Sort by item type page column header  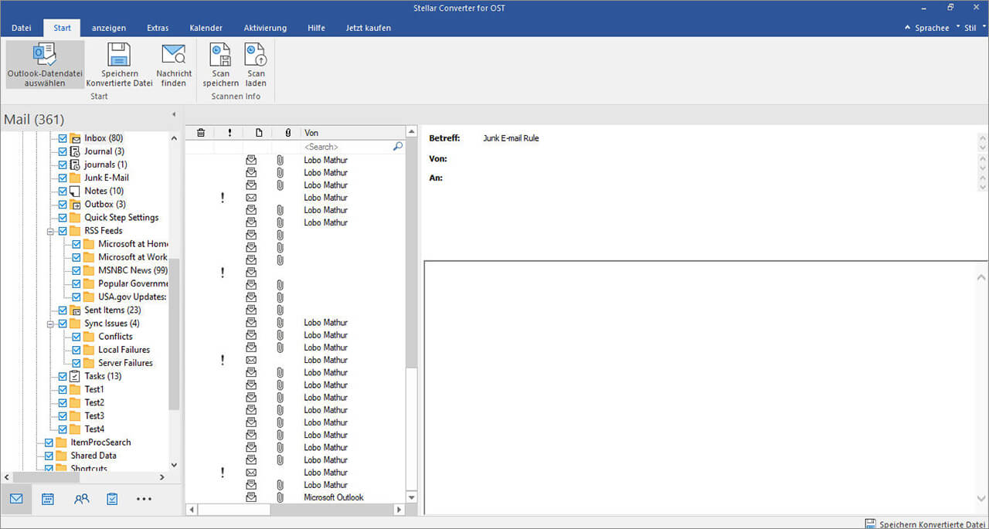pos(259,133)
